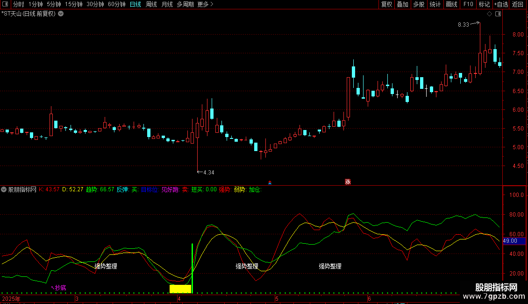Click the 涨 marker below the chart

coord(348,181)
